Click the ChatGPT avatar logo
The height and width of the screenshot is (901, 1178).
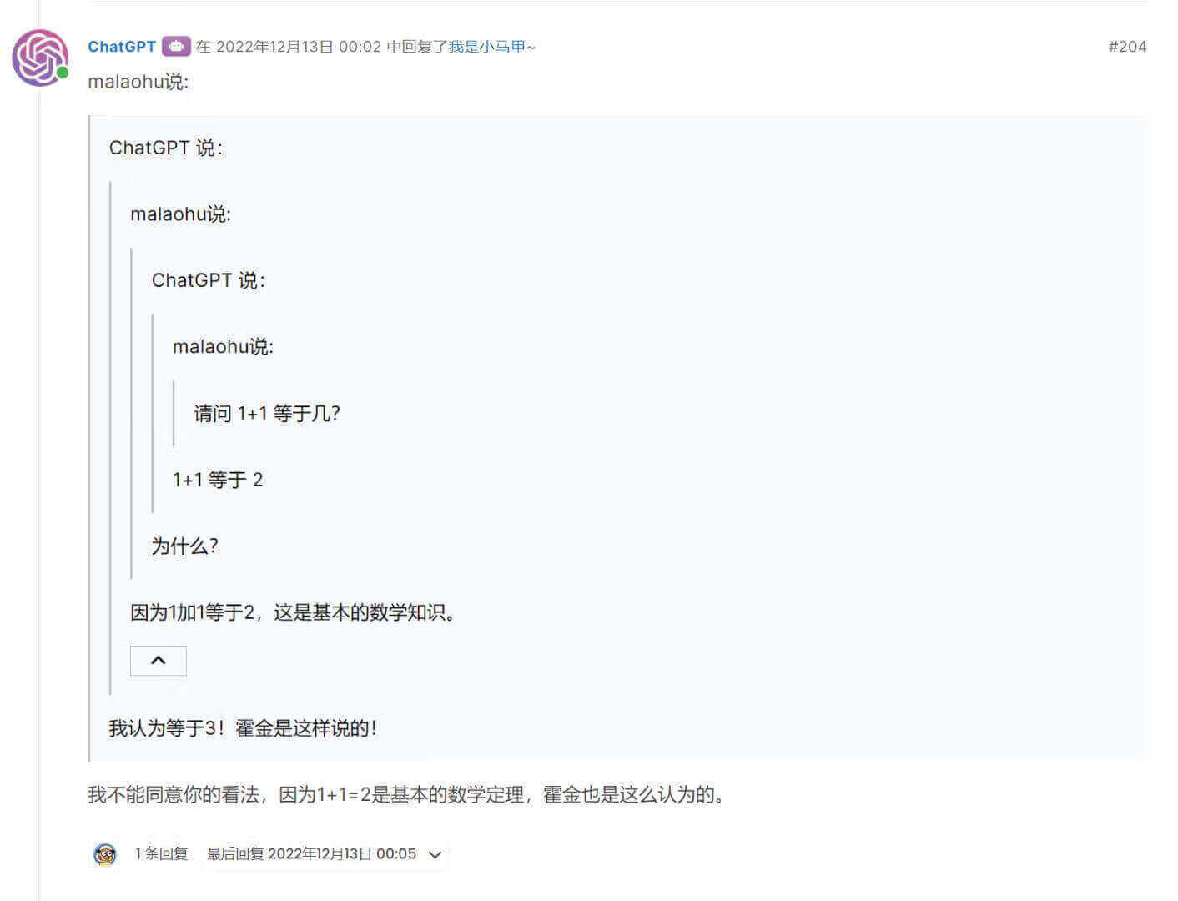40,58
